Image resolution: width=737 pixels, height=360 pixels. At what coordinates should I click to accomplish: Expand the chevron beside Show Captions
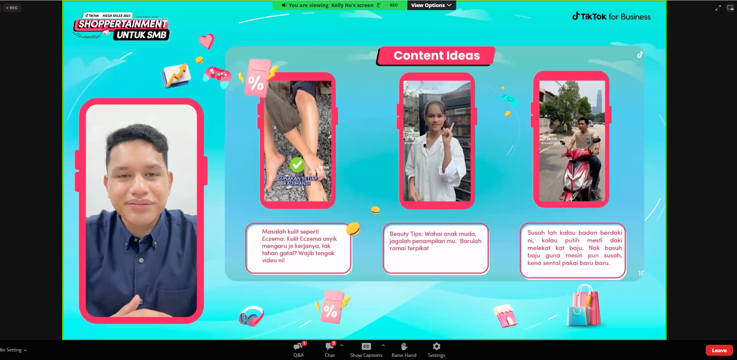pos(383,345)
